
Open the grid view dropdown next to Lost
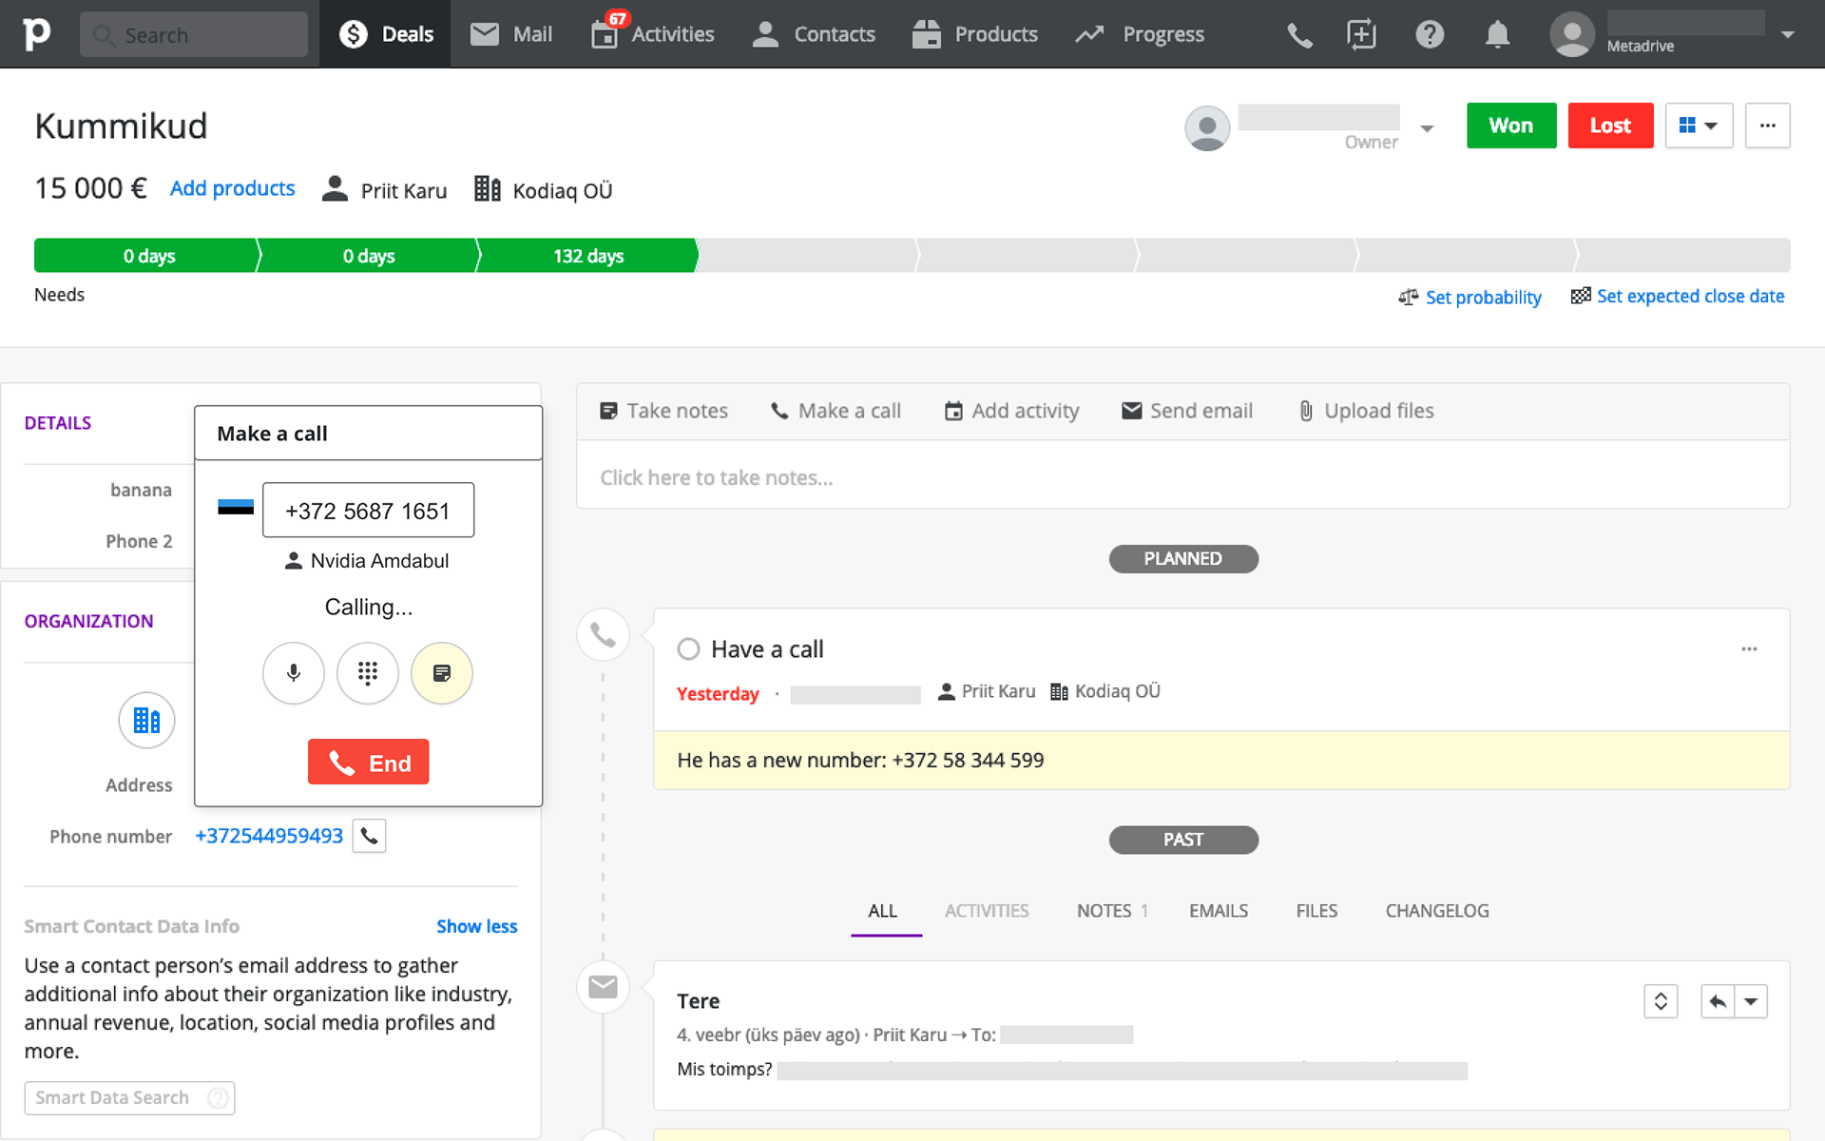[1699, 126]
